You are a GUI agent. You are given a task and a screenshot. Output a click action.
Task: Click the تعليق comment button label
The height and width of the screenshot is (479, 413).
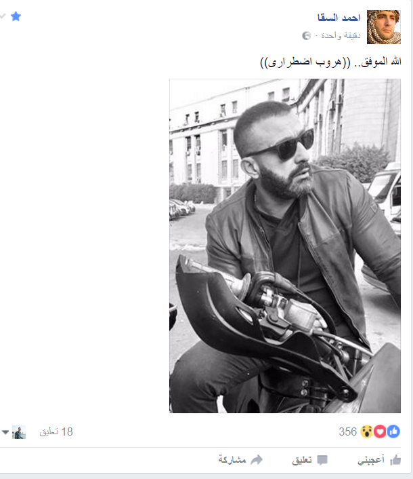302,460
